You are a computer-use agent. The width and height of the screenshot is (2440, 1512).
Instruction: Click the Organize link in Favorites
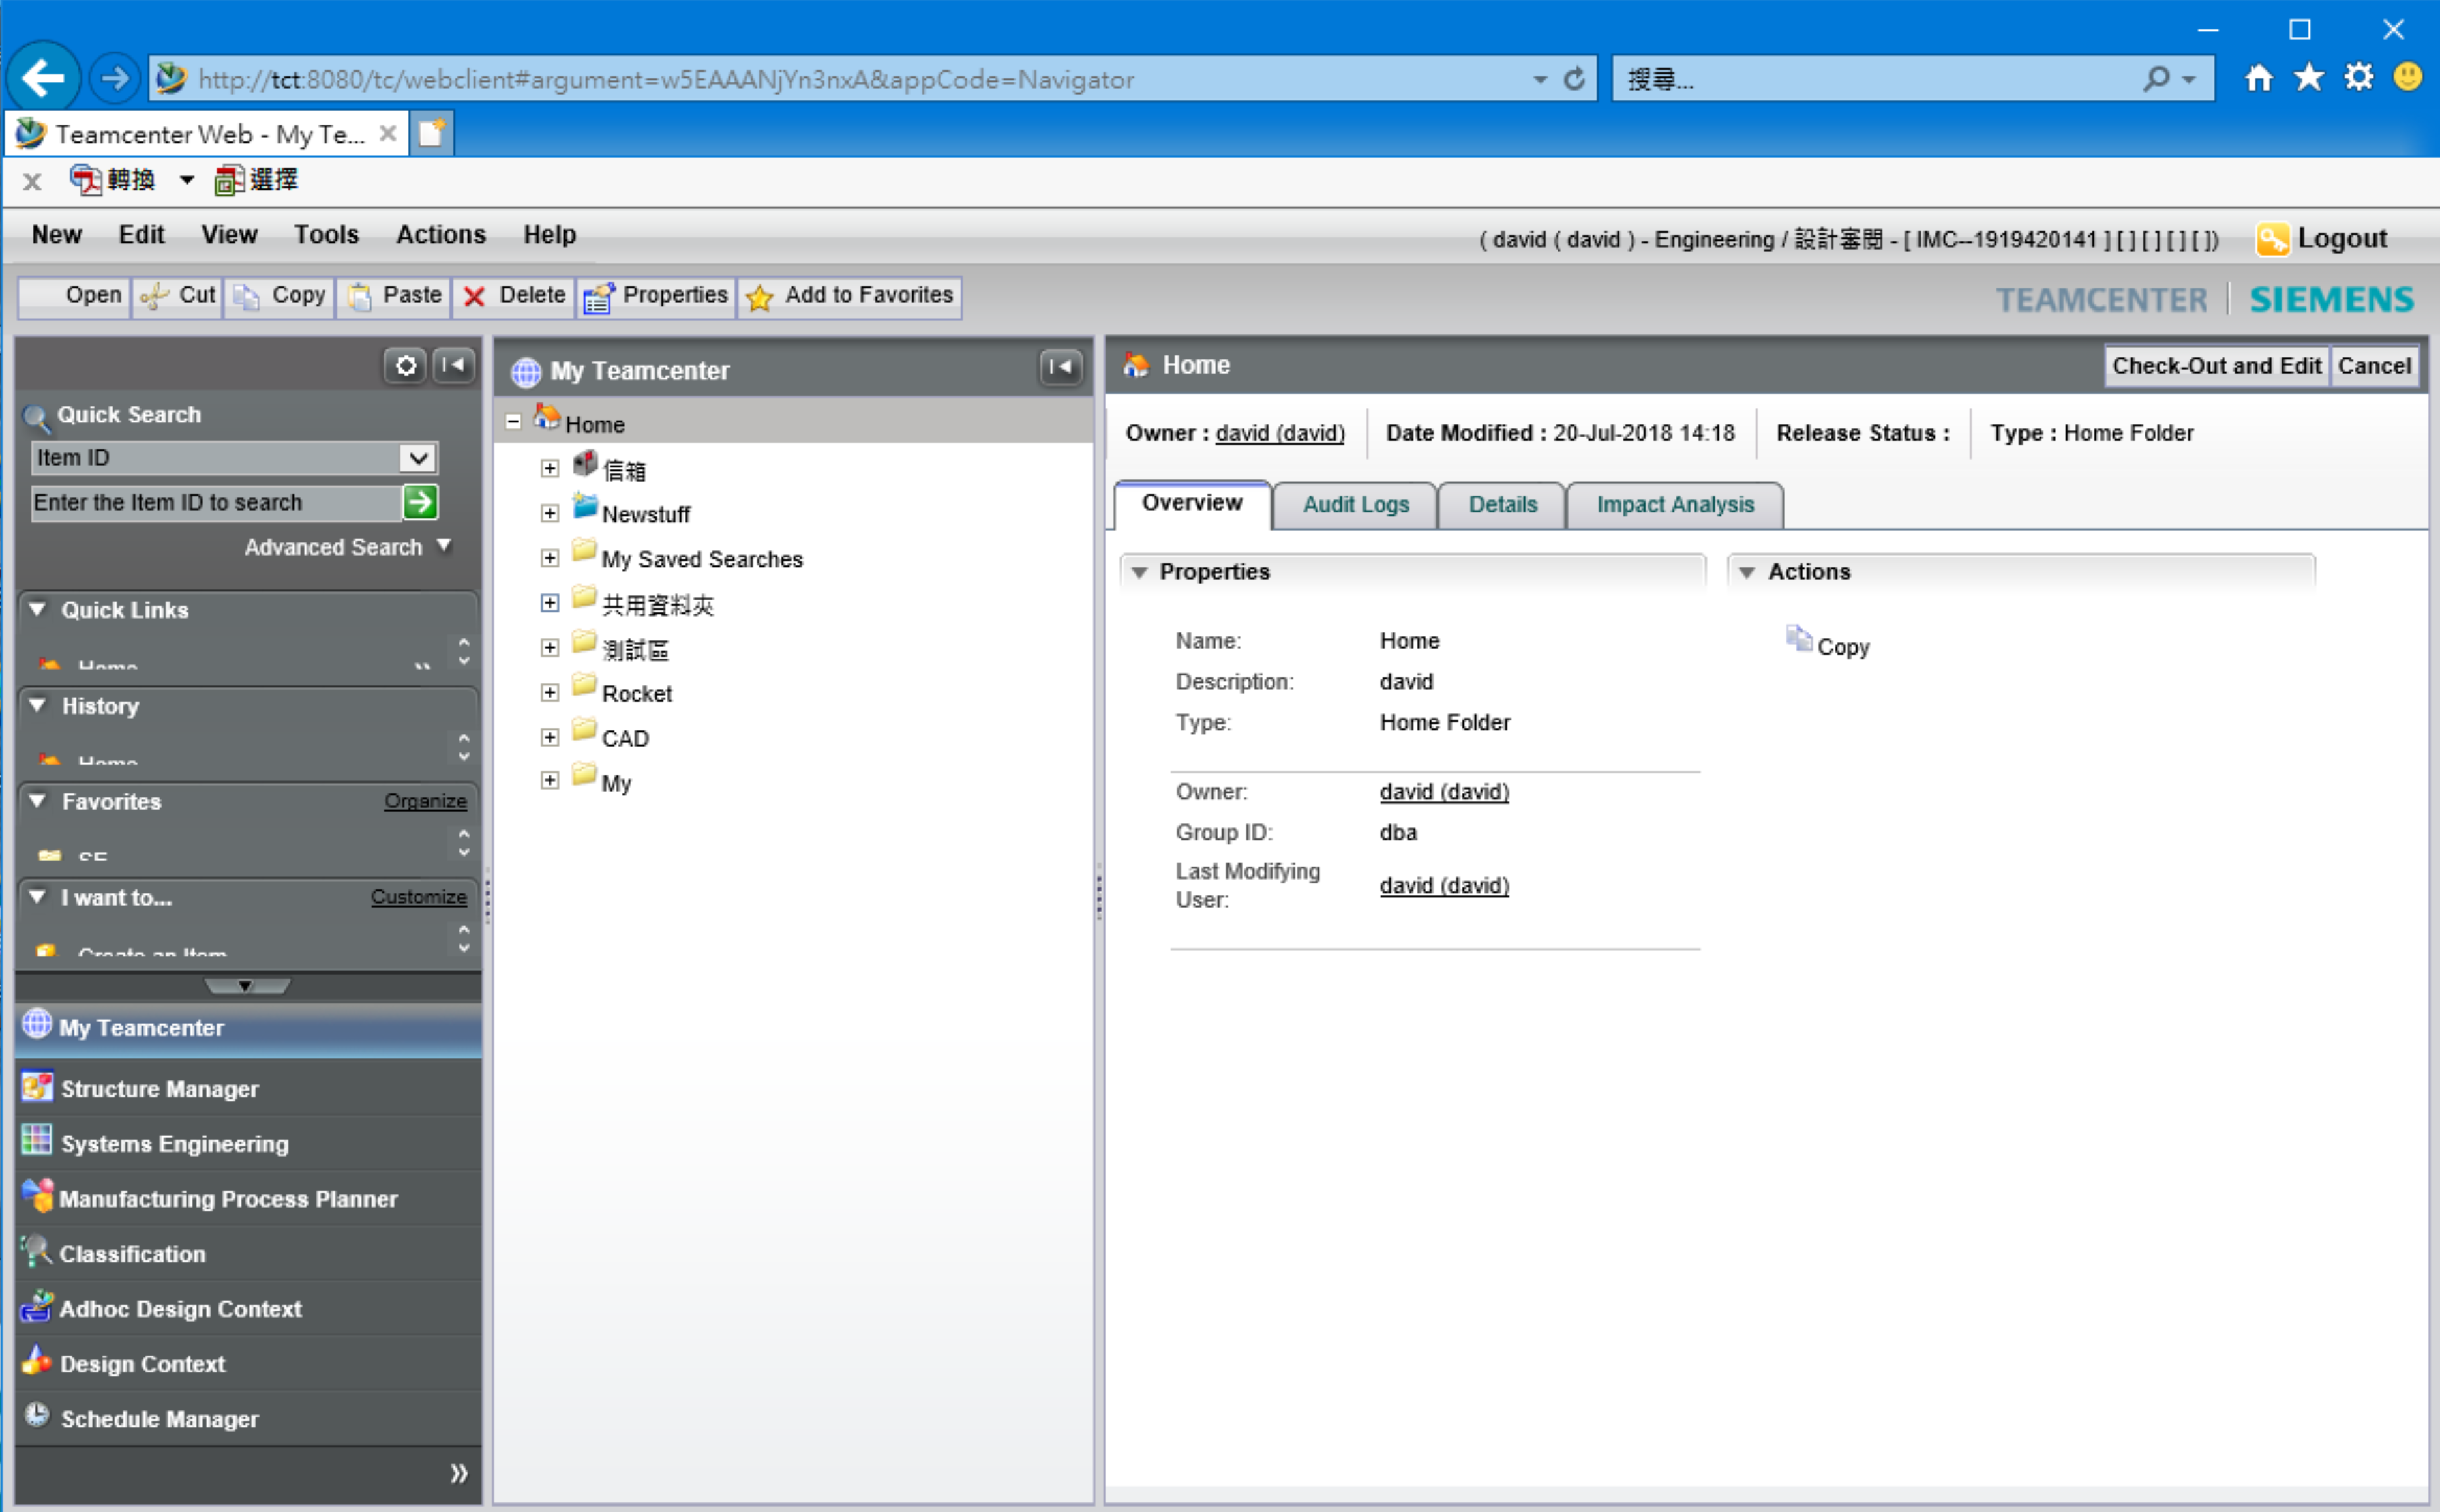point(425,802)
